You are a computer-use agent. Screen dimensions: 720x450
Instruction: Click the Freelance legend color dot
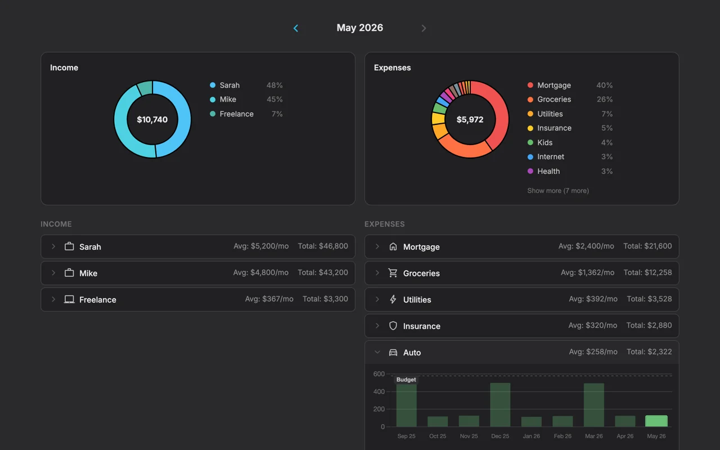tap(213, 114)
